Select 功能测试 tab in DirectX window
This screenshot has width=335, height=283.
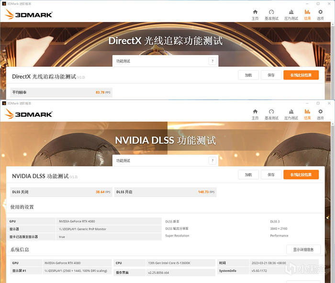pos(166,61)
